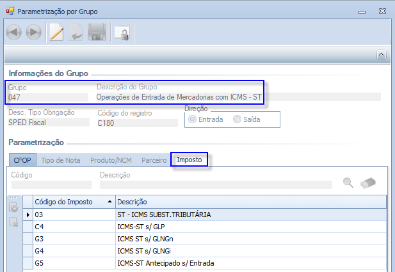
Task: Go to next record with forward arrow
Action: coord(33,32)
